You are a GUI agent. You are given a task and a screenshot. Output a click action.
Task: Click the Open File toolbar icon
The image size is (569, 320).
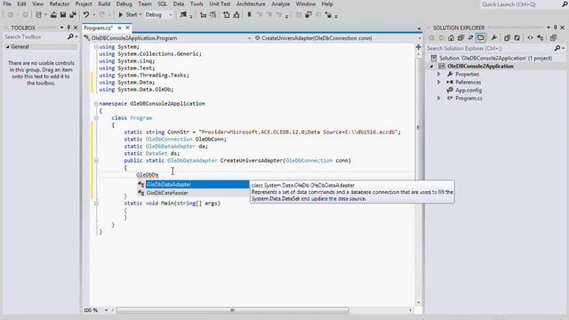[53, 15]
